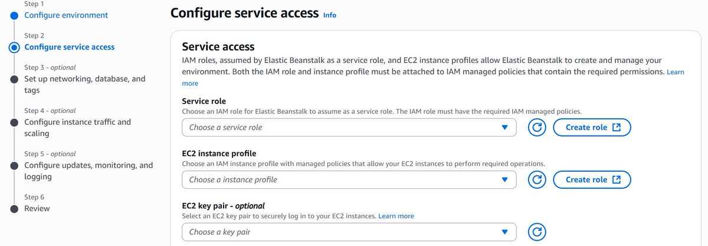This screenshot has height=246, width=708.
Task: Click Create role for Service role
Action: point(592,128)
